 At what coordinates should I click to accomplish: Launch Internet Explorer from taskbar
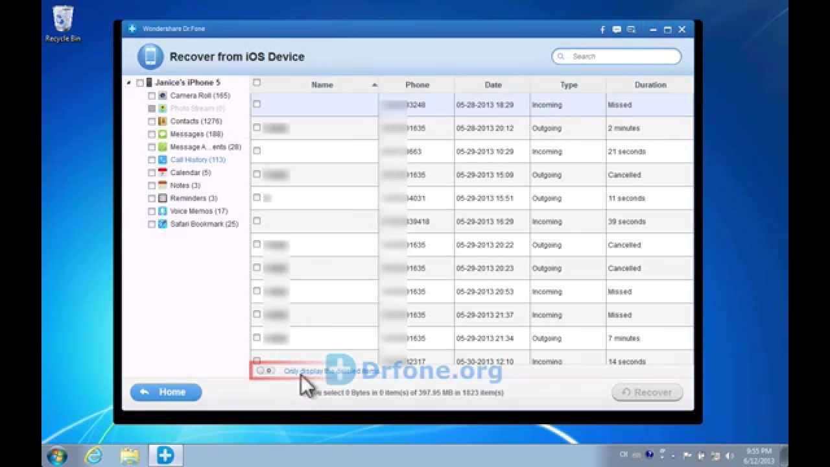pyautogui.click(x=93, y=455)
